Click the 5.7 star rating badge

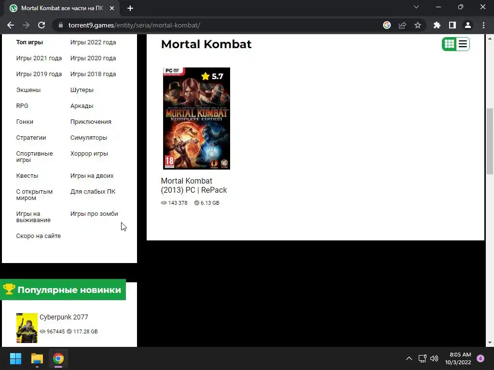pyautogui.click(x=212, y=76)
